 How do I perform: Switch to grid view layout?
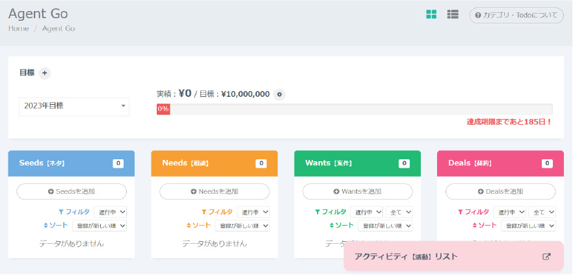click(x=431, y=14)
